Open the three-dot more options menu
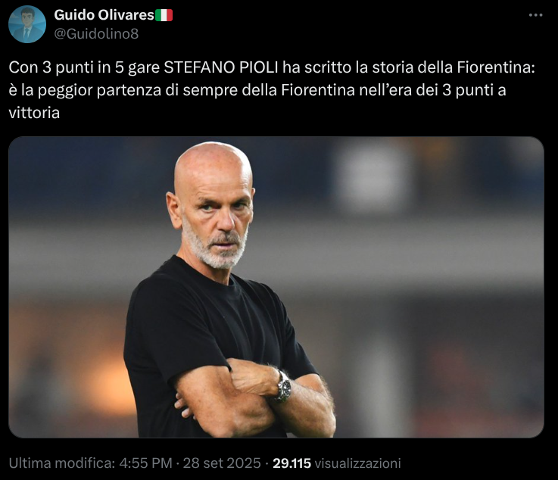The width and height of the screenshot is (558, 480). click(535, 15)
